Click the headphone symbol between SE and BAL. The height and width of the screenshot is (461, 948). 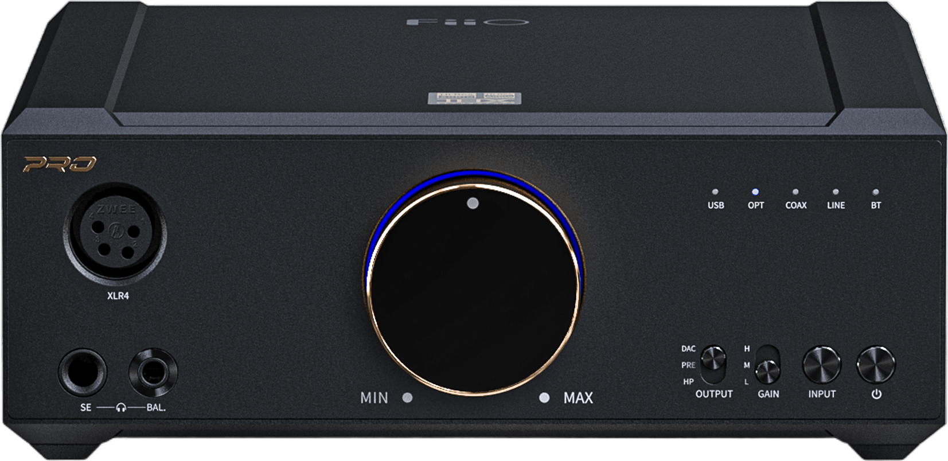(121, 408)
